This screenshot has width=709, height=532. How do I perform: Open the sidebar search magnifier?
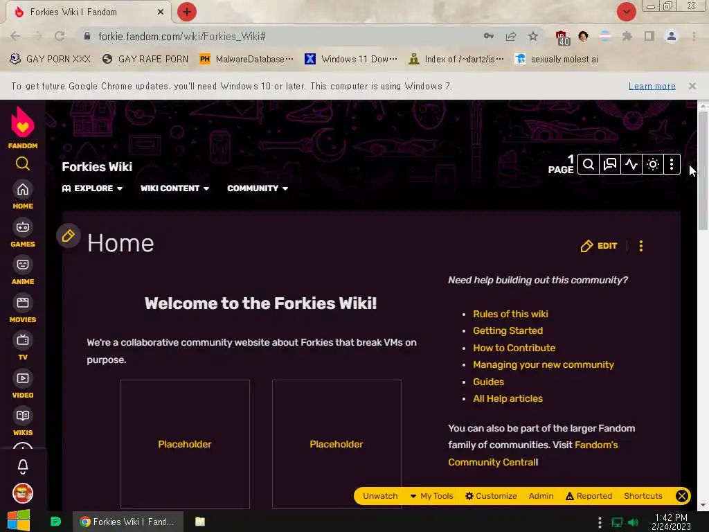23,163
